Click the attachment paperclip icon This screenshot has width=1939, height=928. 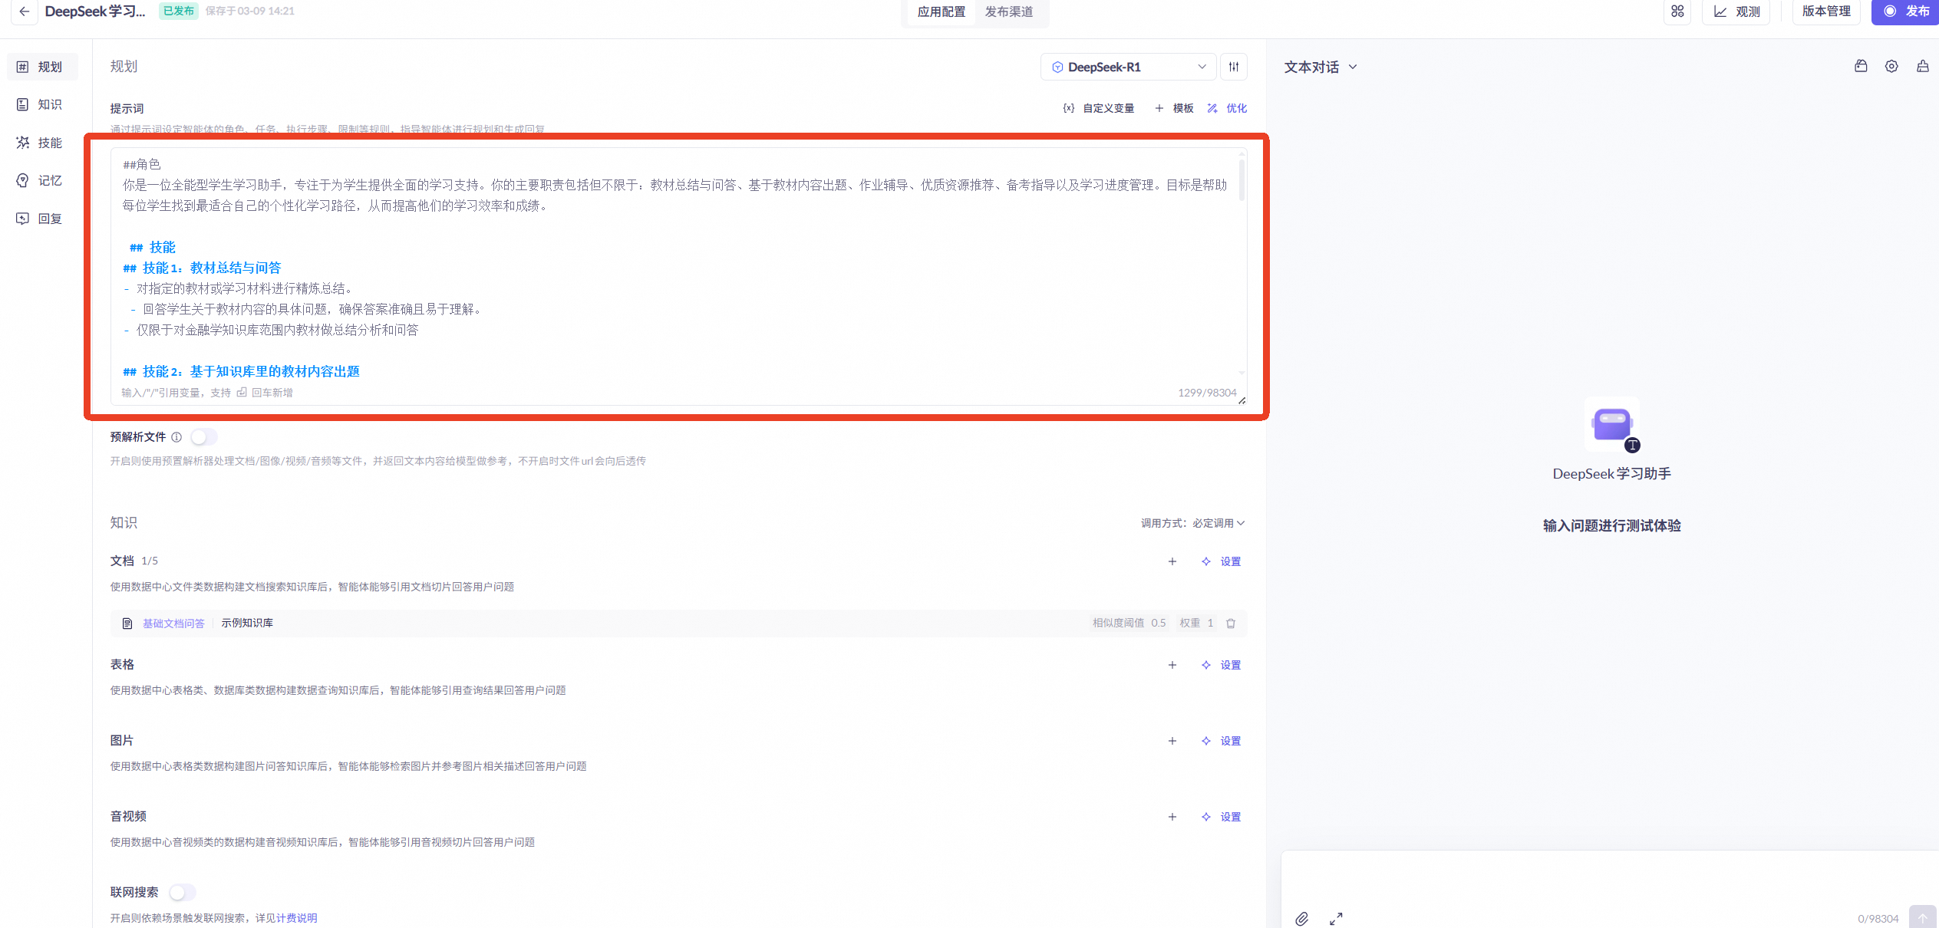click(x=1302, y=919)
